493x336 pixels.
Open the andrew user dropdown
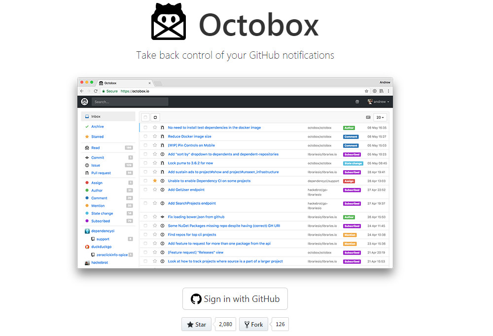point(379,102)
